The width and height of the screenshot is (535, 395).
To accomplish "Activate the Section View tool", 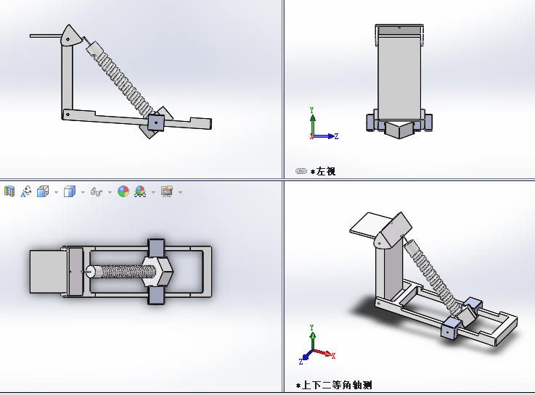I will coord(9,191).
